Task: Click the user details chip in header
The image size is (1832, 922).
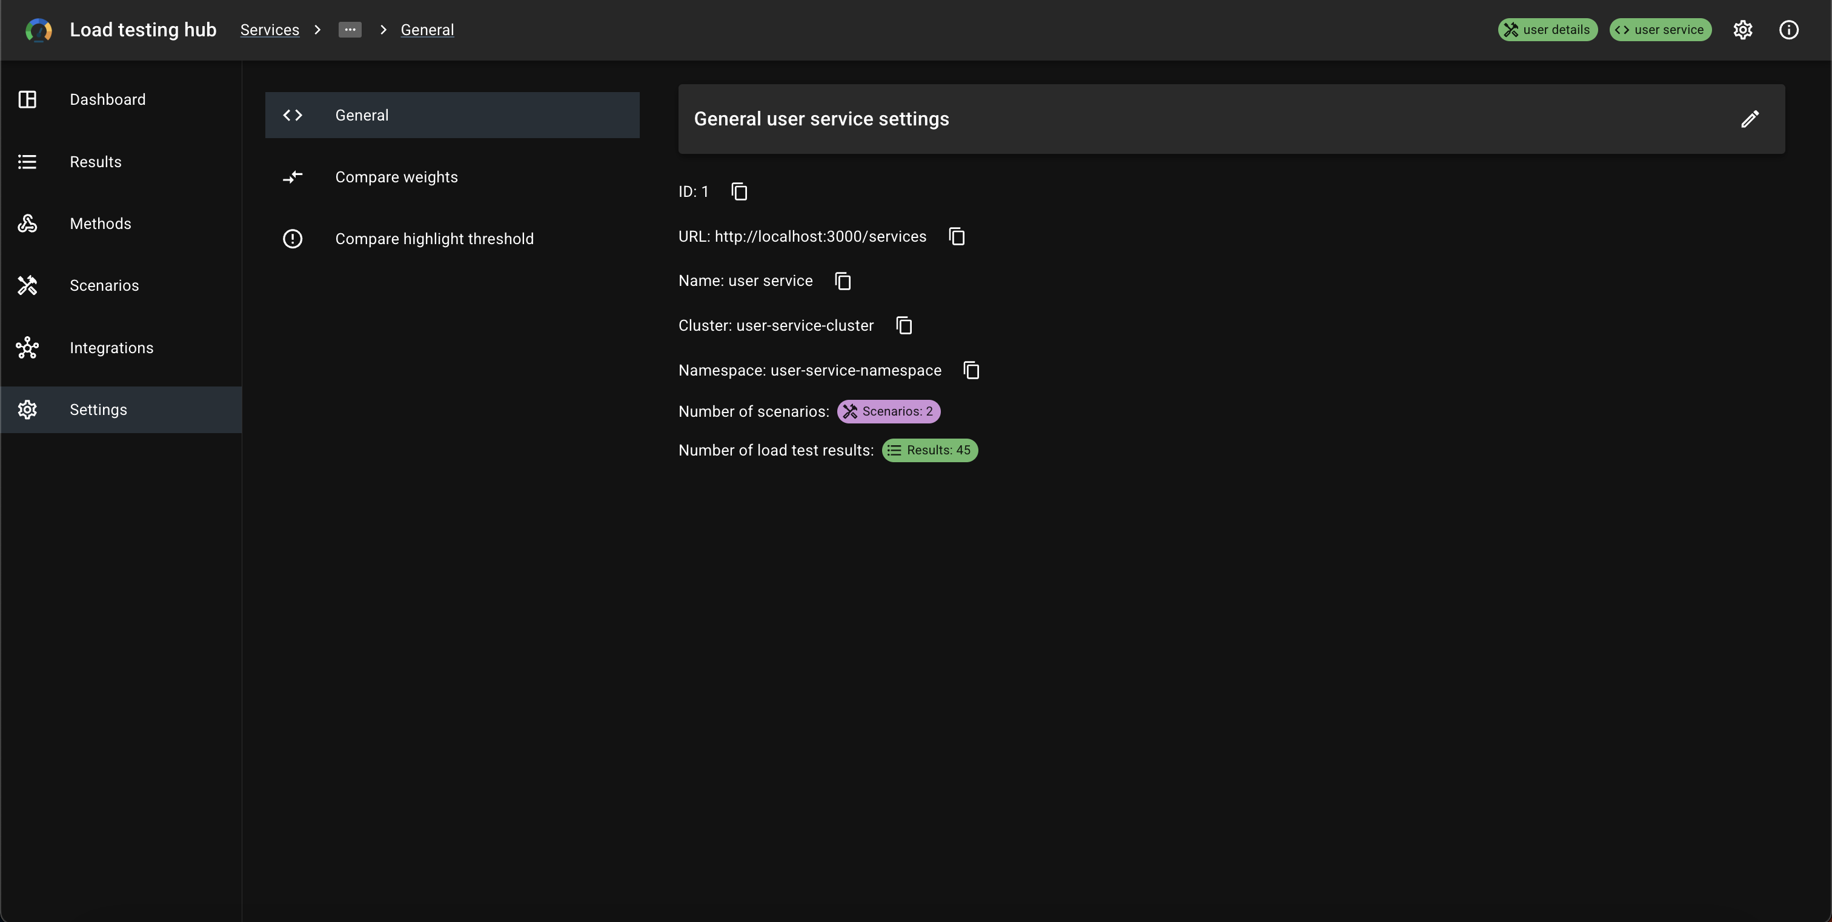Action: click(x=1547, y=30)
